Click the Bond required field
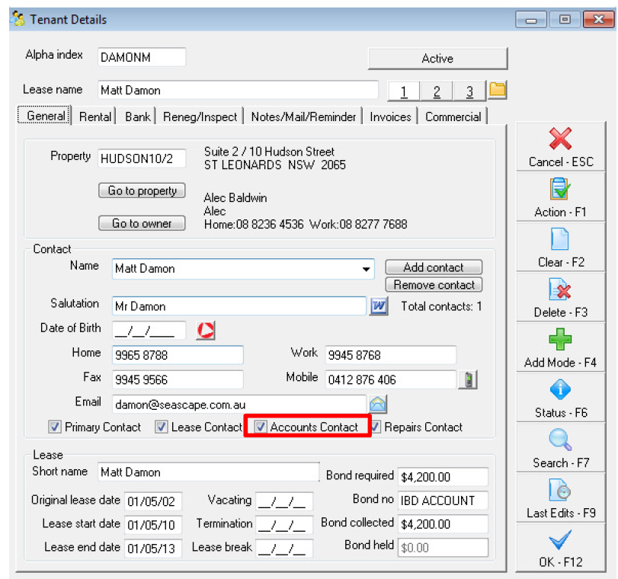Viewport: 618px width, 579px height. tap(443, 477)
